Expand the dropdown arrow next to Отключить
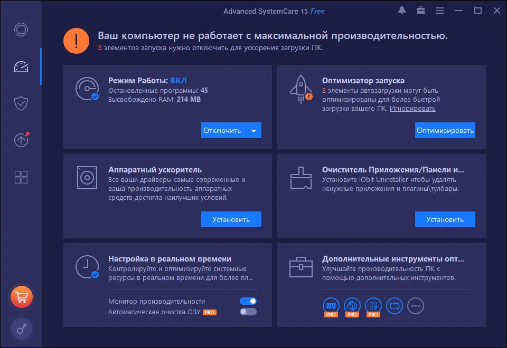Image resolution: width=507 pixels, height=348 pixels. [254, 131]
